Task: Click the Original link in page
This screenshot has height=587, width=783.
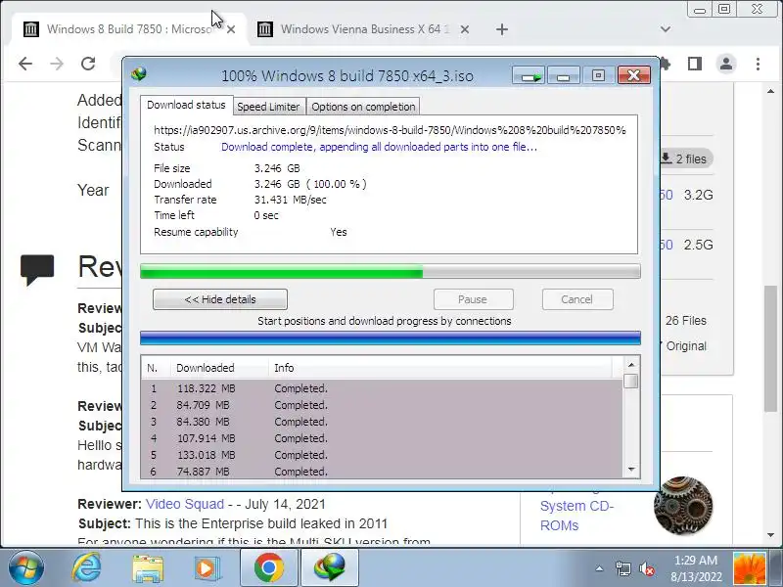Action: [x=686, y=346]
